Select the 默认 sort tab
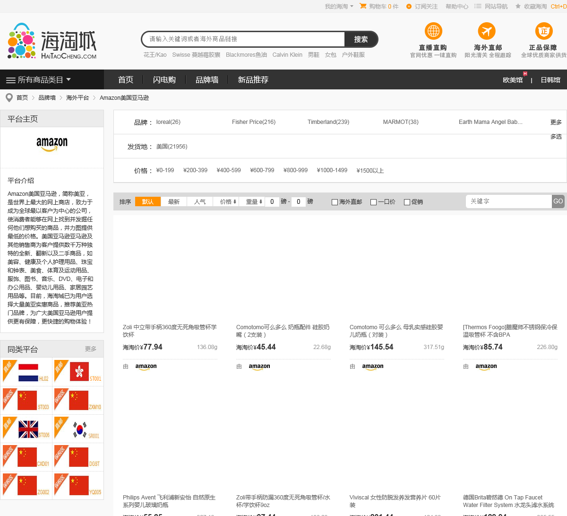 pyautogui.click(x=148, y=201)
